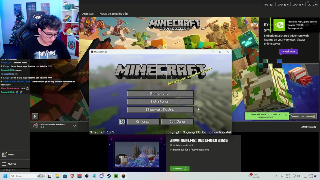Dismiss the gift Minecraft green notification
Viewport: 320px width, 180px height.
(x=286, y=114)
